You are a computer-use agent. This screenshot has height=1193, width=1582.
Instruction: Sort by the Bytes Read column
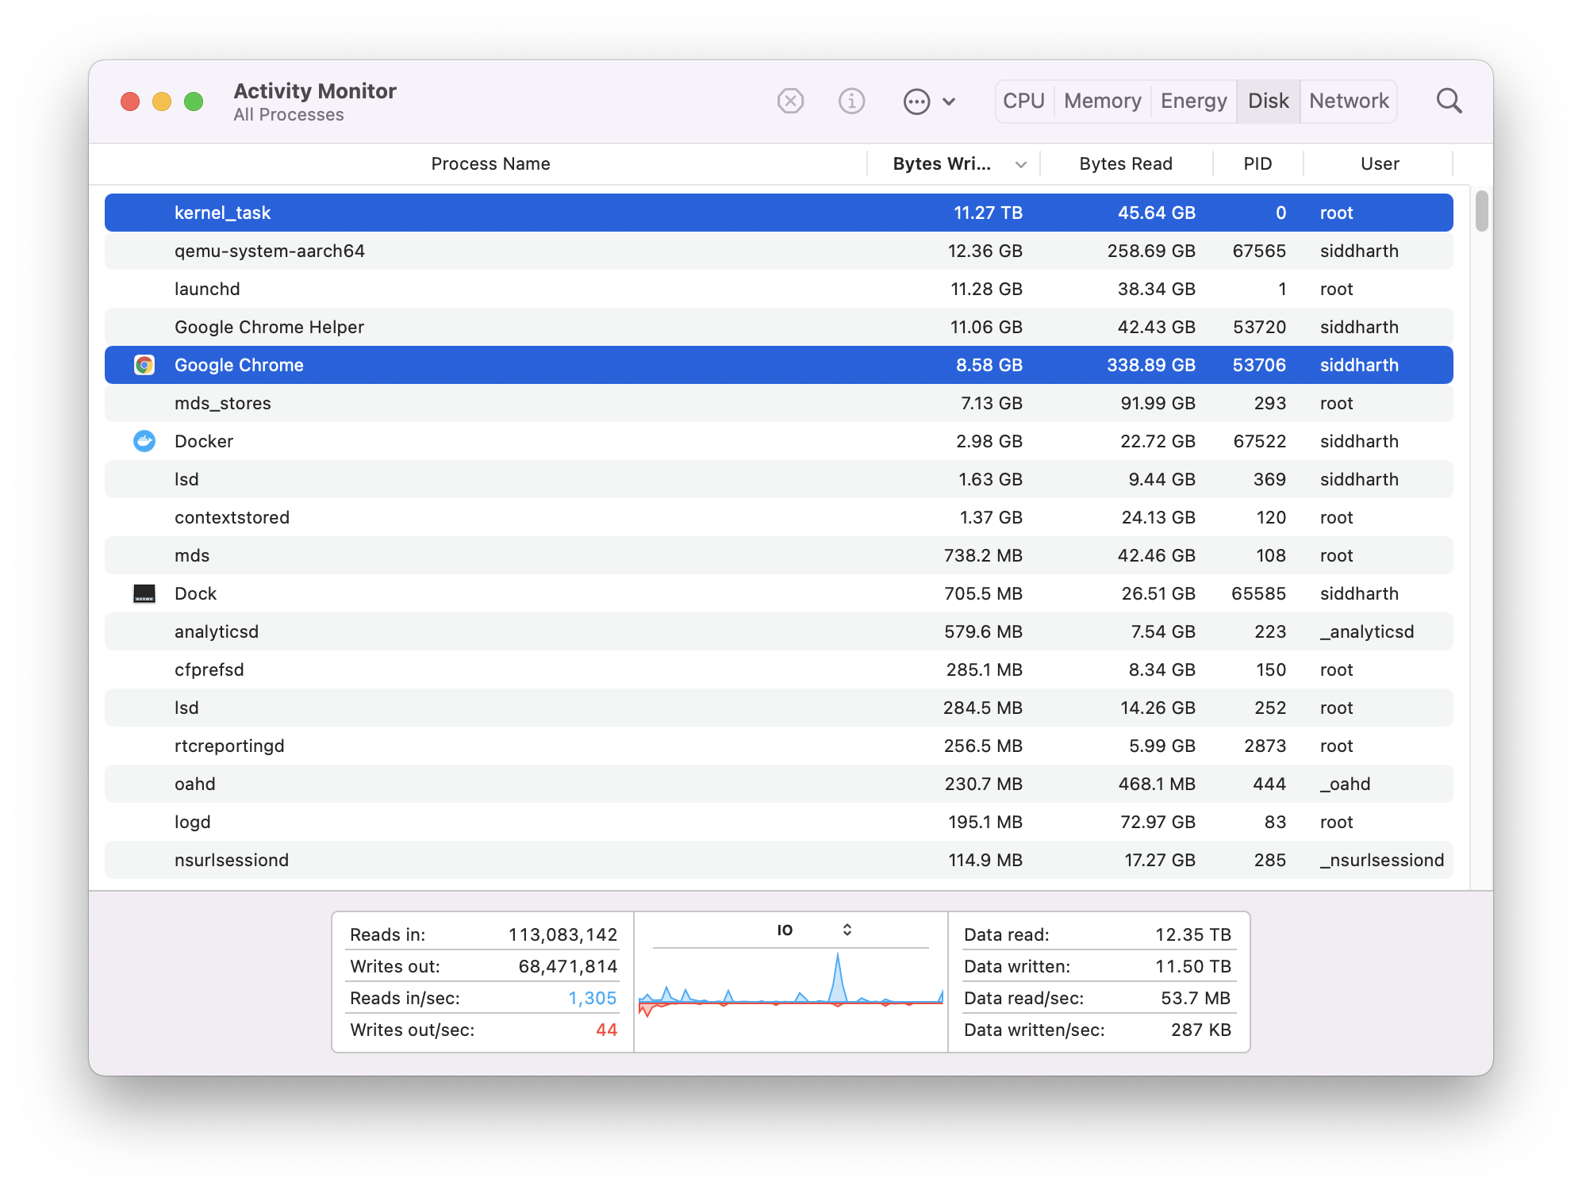pos(1125,164)
